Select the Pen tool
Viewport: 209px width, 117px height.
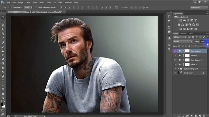(3, 76)
